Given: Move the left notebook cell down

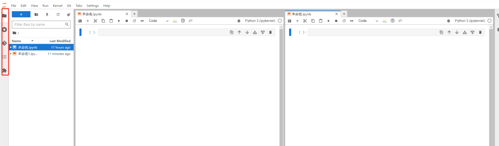Looking at the screenshot, I should point(247,32).
